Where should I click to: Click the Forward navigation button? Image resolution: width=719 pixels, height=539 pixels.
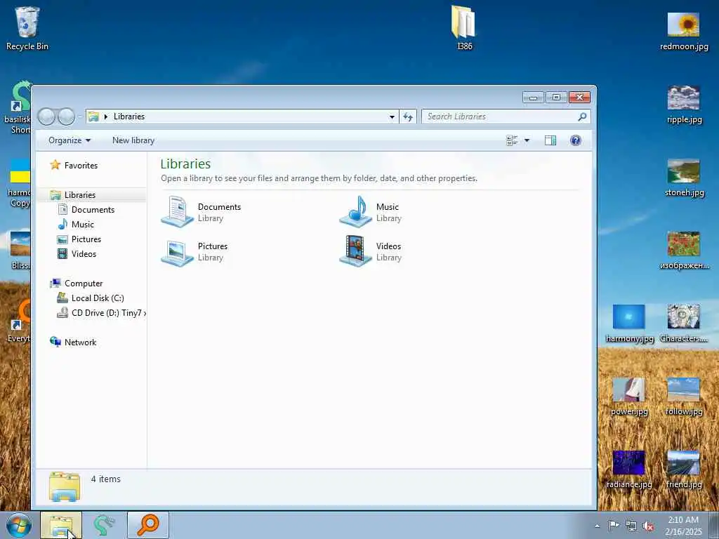click(67, 117)
